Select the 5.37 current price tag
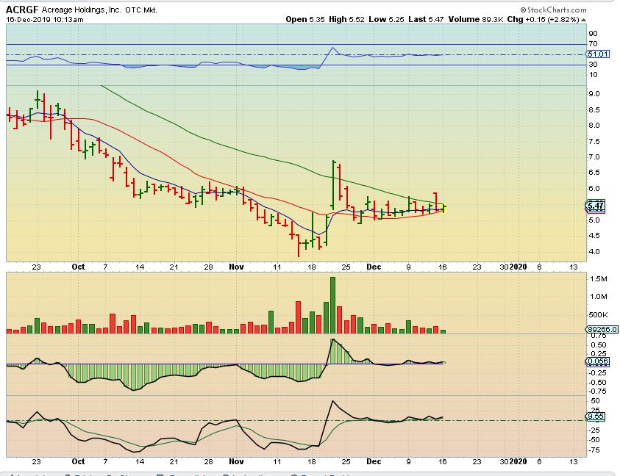This screenshot has height=476, width=620. [x=596, y=206]
